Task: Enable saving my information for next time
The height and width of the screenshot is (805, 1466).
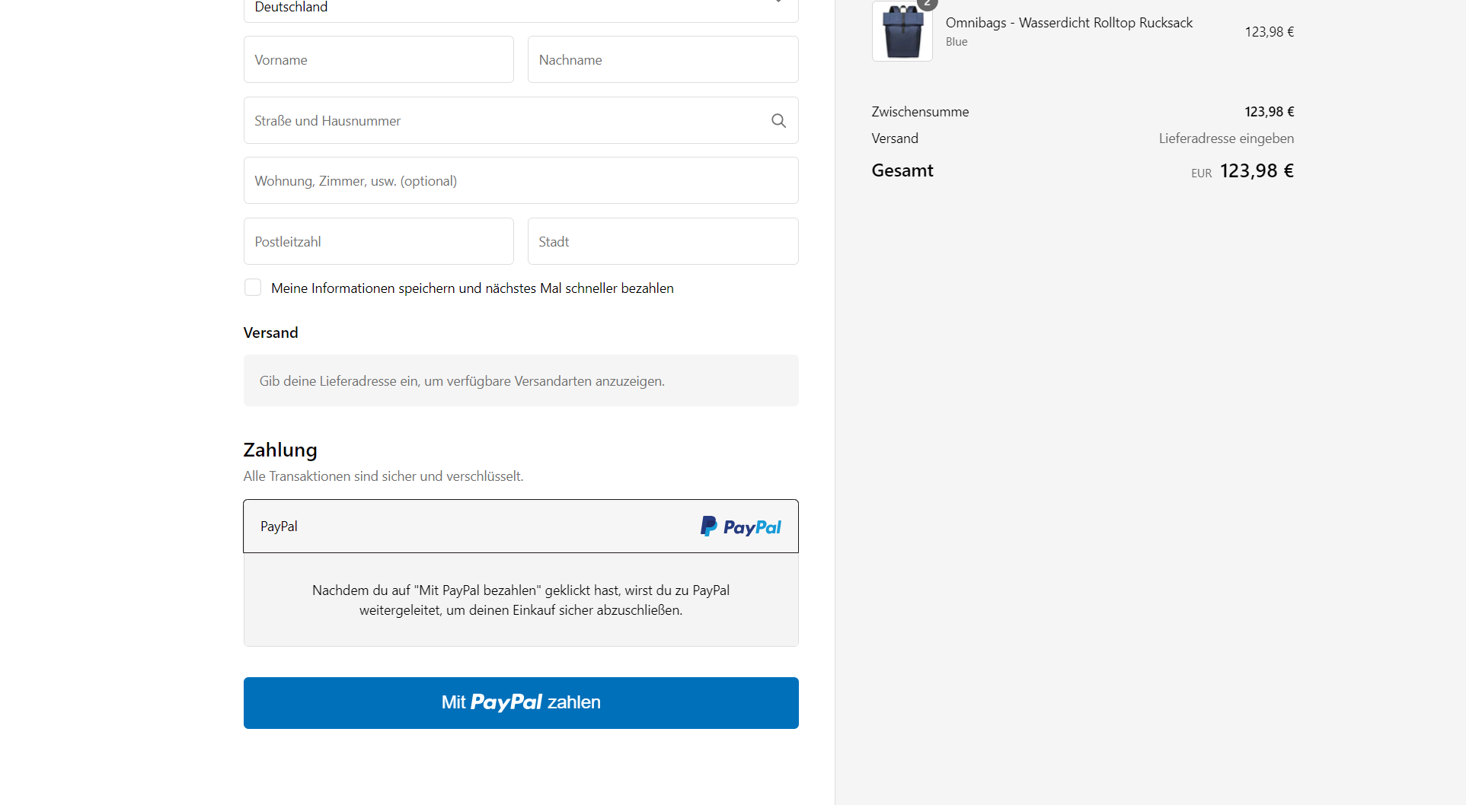Action: coord(253,288)
